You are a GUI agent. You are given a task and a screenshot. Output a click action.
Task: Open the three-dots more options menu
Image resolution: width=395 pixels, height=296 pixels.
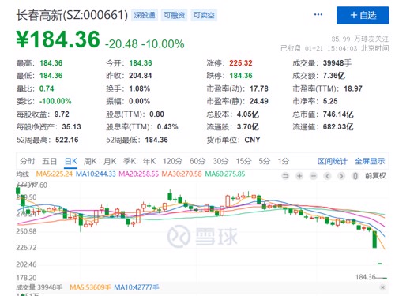(318, 14)
